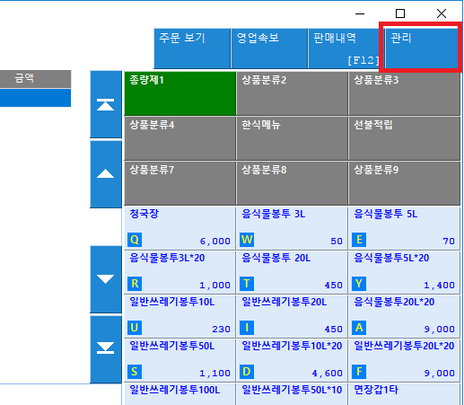Select the 상품분류2 category
Screen dimensions: 464x405
coord(292,93)
